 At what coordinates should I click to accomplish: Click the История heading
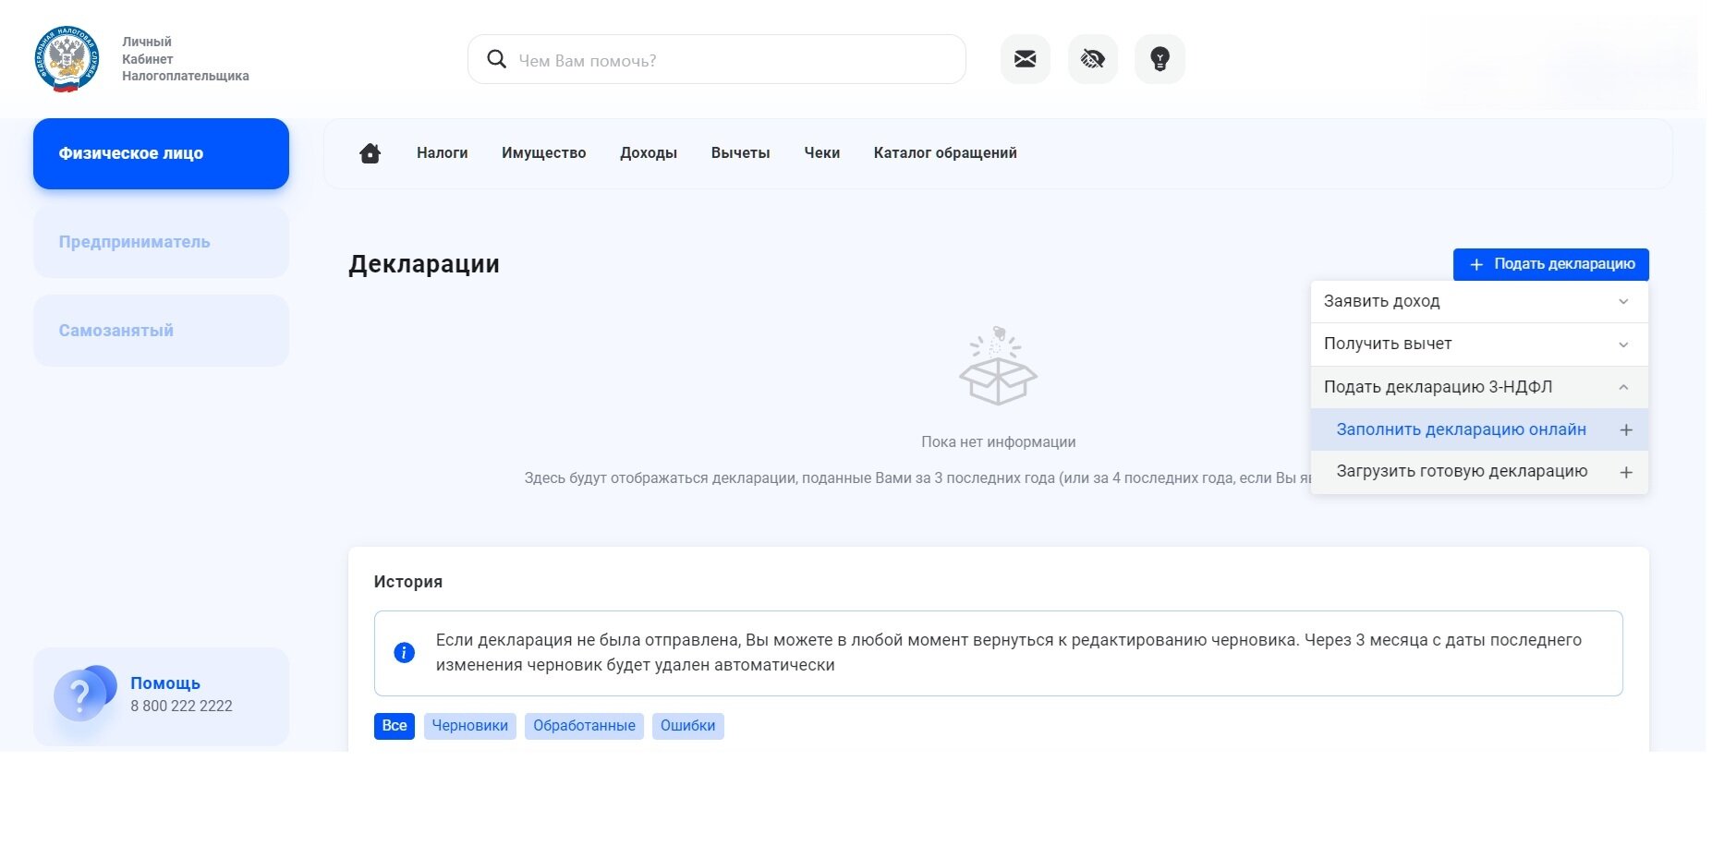407,582
